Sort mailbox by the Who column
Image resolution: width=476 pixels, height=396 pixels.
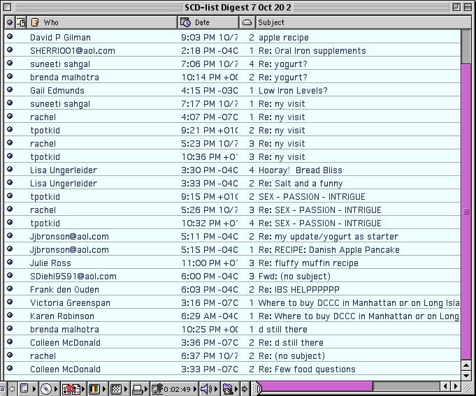coord(103,22)
